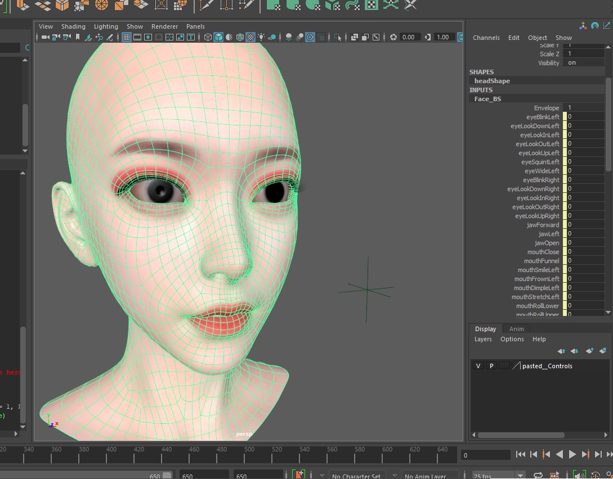Click the isolate select icon
The image size is (613, 479).
(338, 37)
